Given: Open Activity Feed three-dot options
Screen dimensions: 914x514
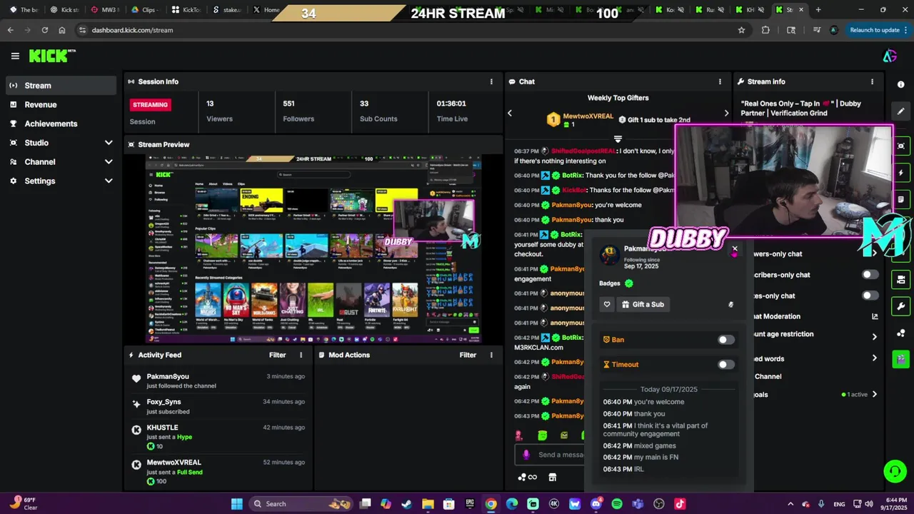Looking at the screenshot, I should [x=301, y=355].
